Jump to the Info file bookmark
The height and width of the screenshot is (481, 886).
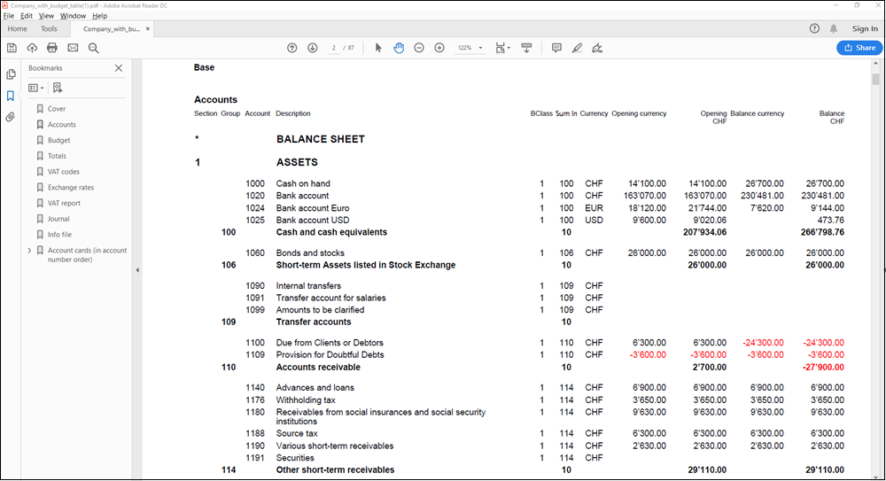point(59,235)
